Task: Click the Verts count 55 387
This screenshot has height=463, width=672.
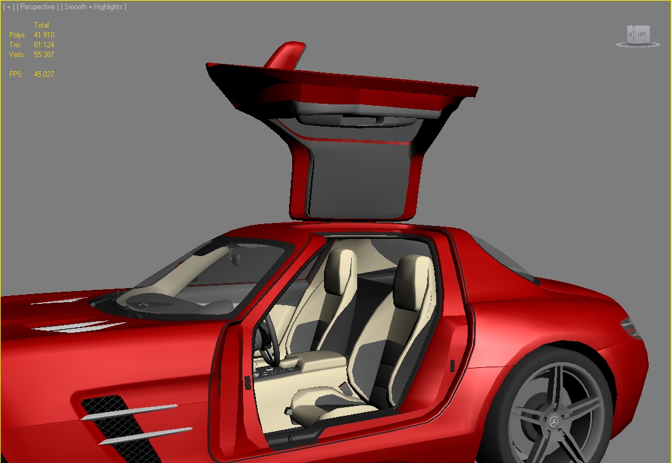Action: [x=44, y=55]
